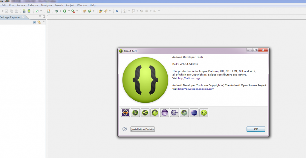Open the Search menu
306x158 pixels.
59,5
